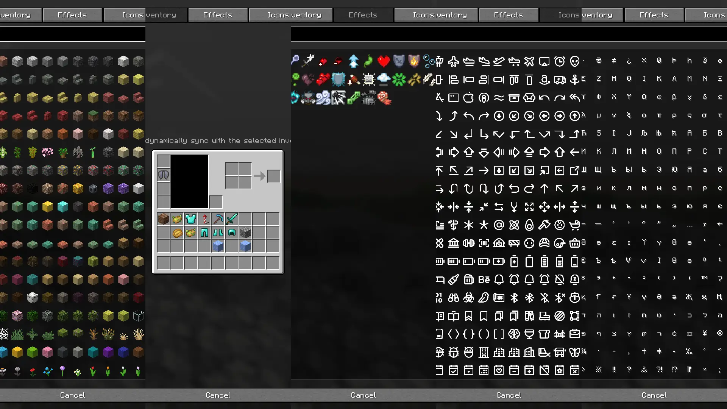727x409 pixels.
Task: Select the calendar with star glyph icon
Action: [x=559, y=370]
